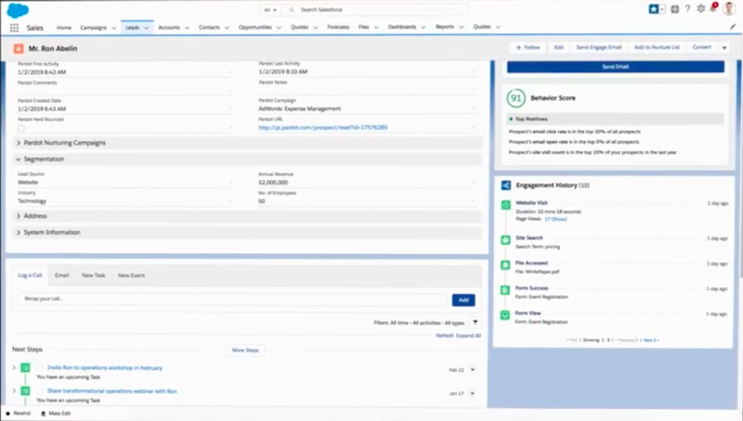
Task: Click the 91 Behavior Score circle
Action: [x=516, y=98]
